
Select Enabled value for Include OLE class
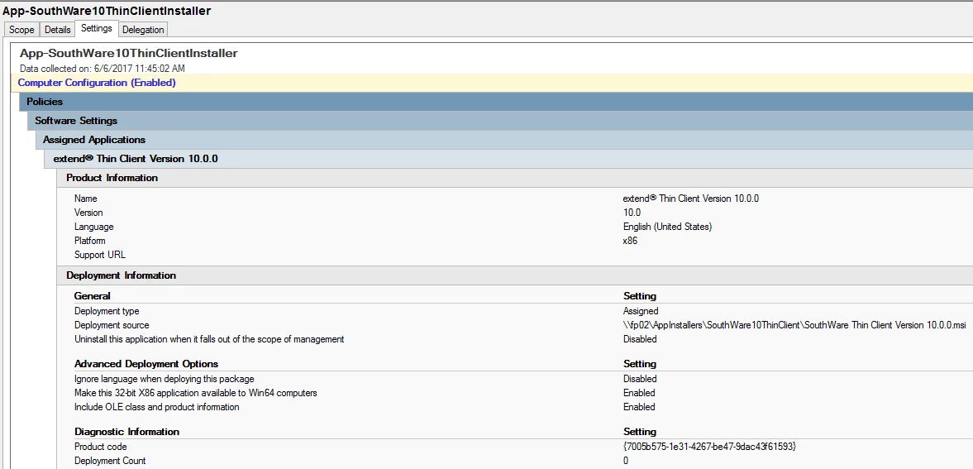[639, 407]
